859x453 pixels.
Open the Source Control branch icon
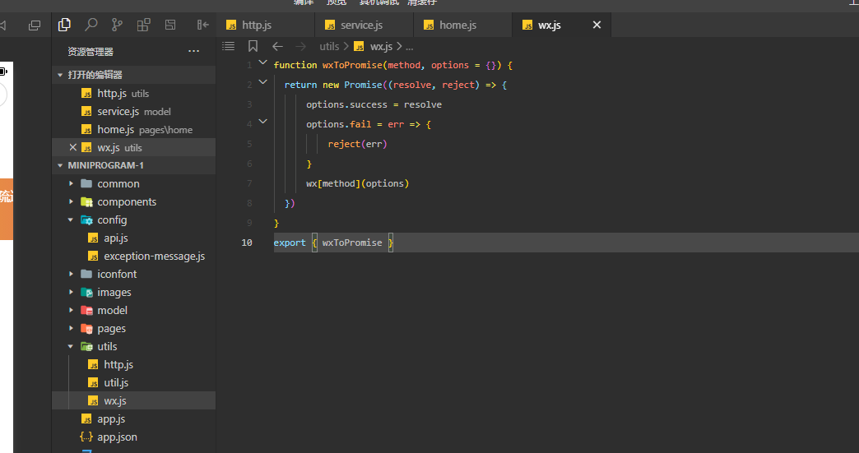tap(117, 25)
